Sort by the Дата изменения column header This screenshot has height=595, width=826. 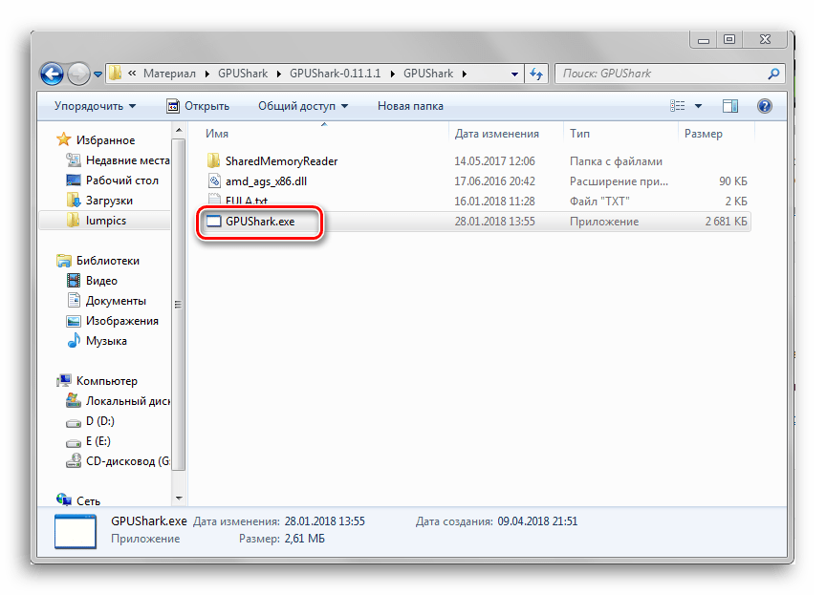(x=507, y=134)
